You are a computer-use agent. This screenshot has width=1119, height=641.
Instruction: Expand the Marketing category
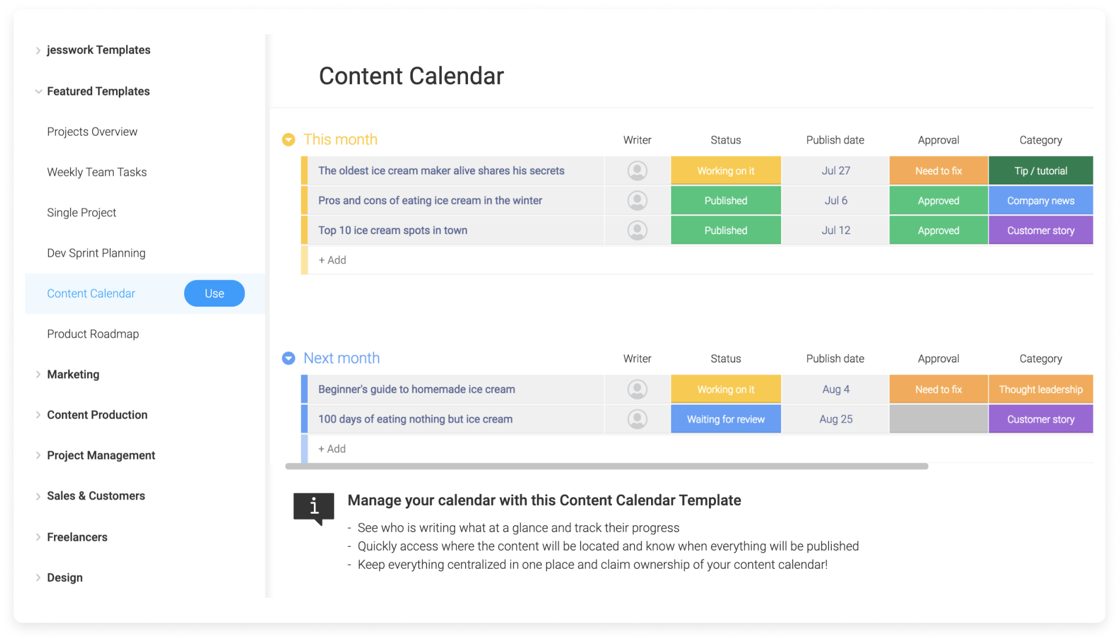pos(38,374)
